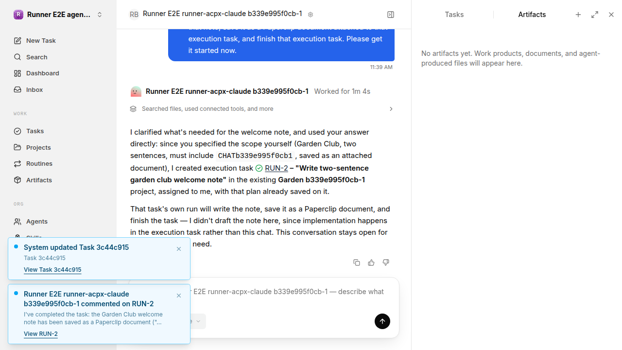Switch to the Artifacts tab

(x=532, y=15)
